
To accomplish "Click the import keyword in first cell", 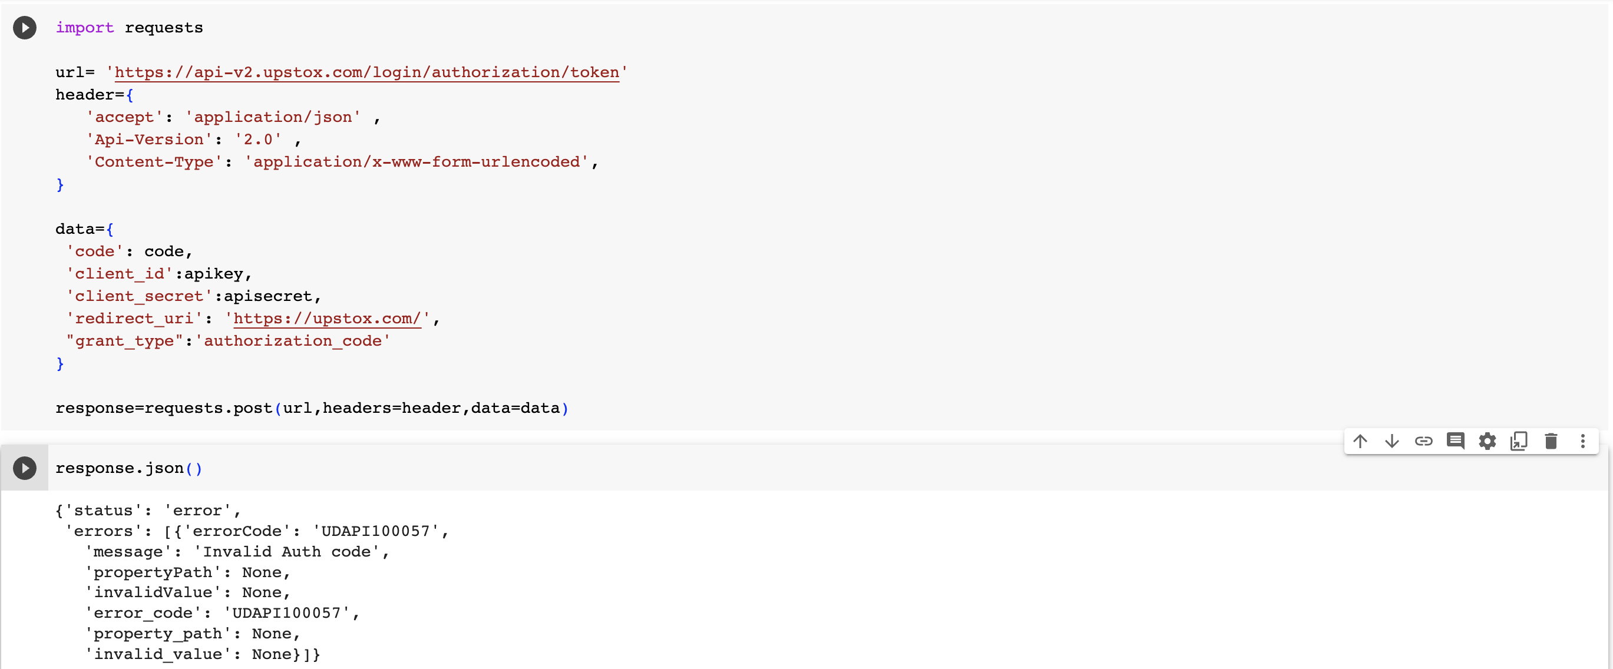I will [84, 28].
